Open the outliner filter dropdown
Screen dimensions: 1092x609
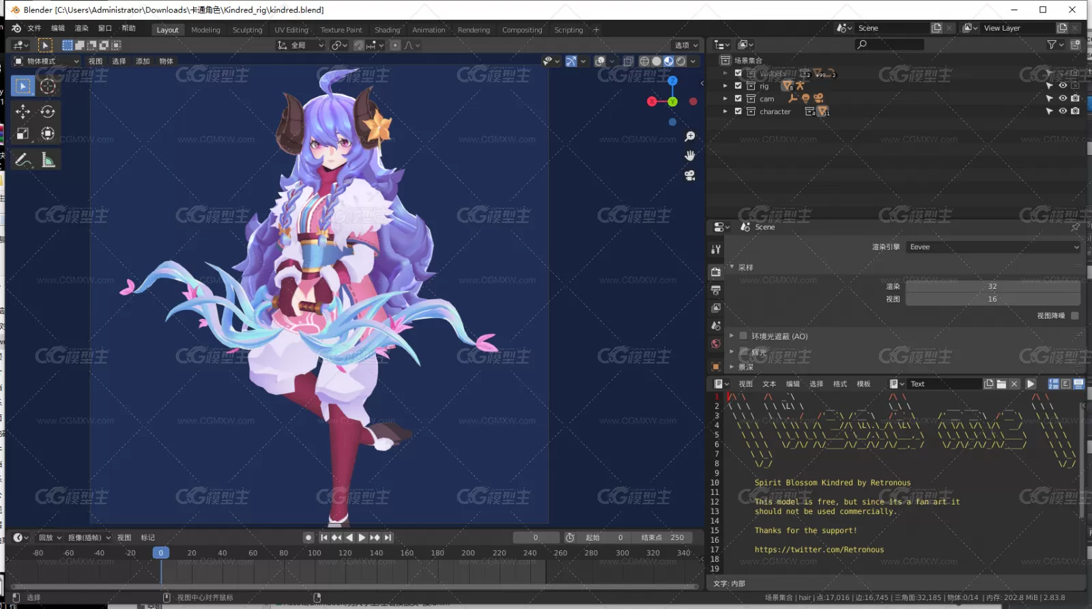coord(1055,44)
